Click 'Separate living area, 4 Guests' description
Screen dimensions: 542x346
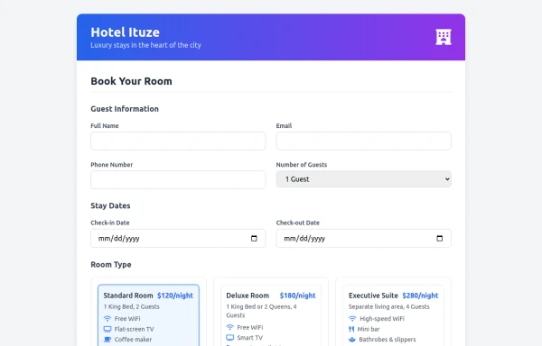[388, 306]
